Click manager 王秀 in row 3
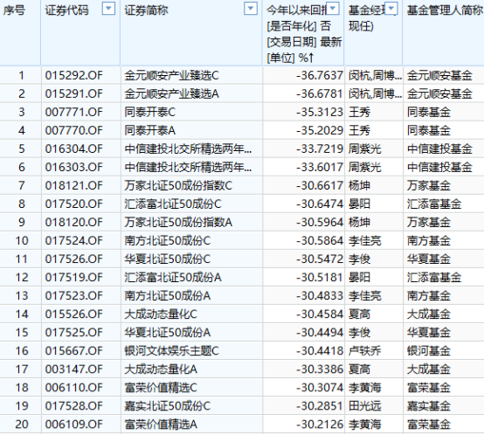 359,112
